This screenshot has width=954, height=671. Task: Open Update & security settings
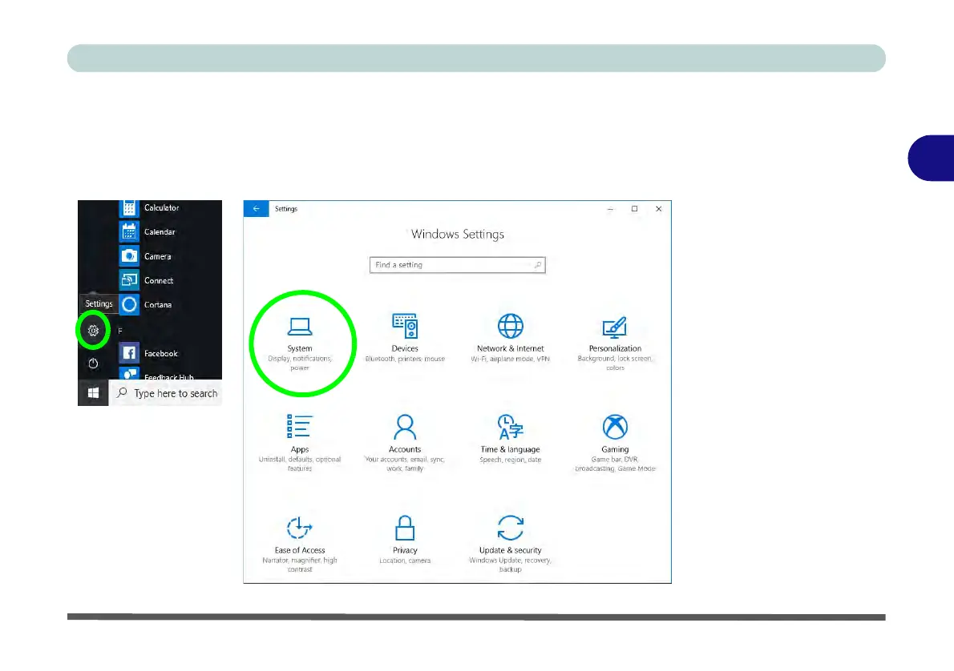(510, 544)
